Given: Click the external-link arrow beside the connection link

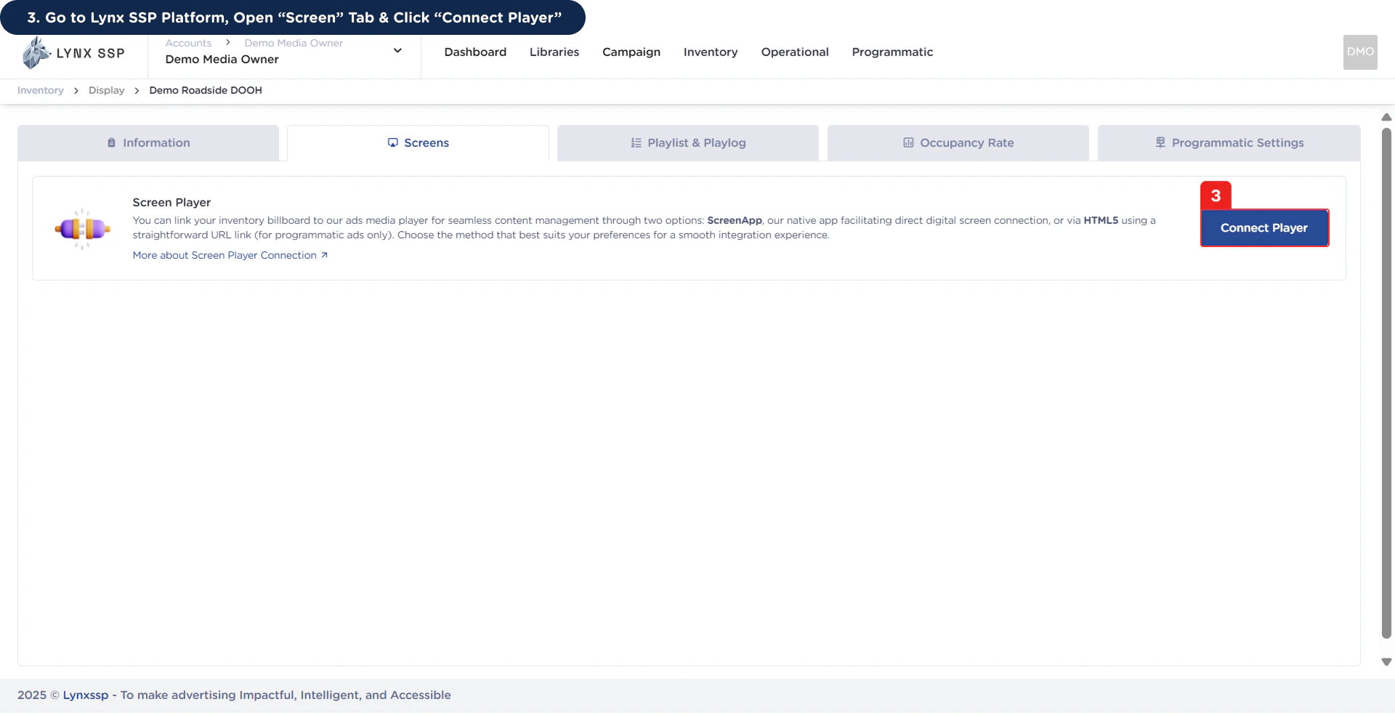Looking at the screenshot, I should click(323, 255).
